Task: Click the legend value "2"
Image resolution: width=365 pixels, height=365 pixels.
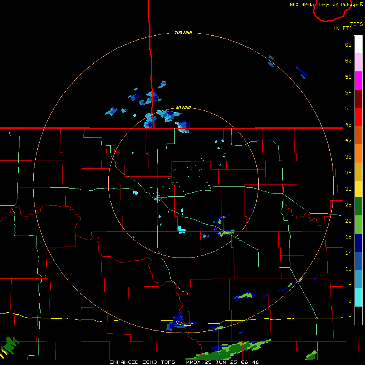Action: coord(350,301)
